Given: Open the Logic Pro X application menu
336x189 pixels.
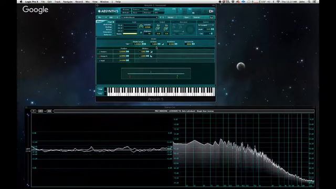Looking at the screenshot, I should click(31, 2).
